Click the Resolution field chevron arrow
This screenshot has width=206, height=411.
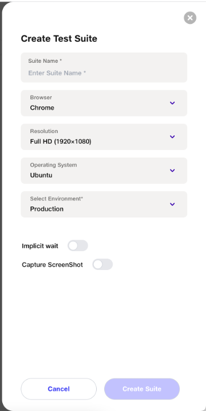pos(172,137)
